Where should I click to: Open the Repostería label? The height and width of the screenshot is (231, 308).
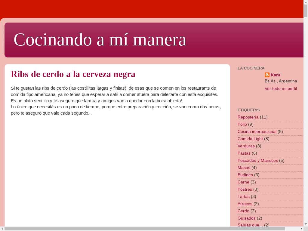pos(248,117)
